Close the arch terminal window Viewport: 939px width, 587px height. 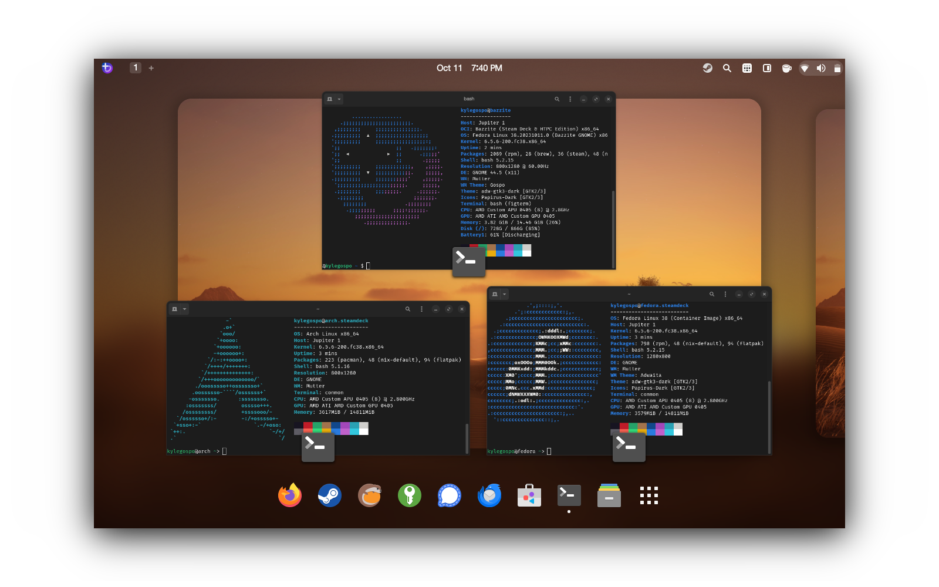click(462, 309)
